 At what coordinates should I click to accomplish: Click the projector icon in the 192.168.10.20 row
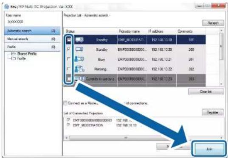point(79,49)
